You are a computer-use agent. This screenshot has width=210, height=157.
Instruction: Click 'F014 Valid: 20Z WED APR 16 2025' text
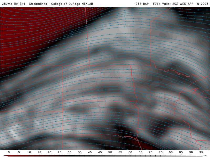(x=181, y=4)
